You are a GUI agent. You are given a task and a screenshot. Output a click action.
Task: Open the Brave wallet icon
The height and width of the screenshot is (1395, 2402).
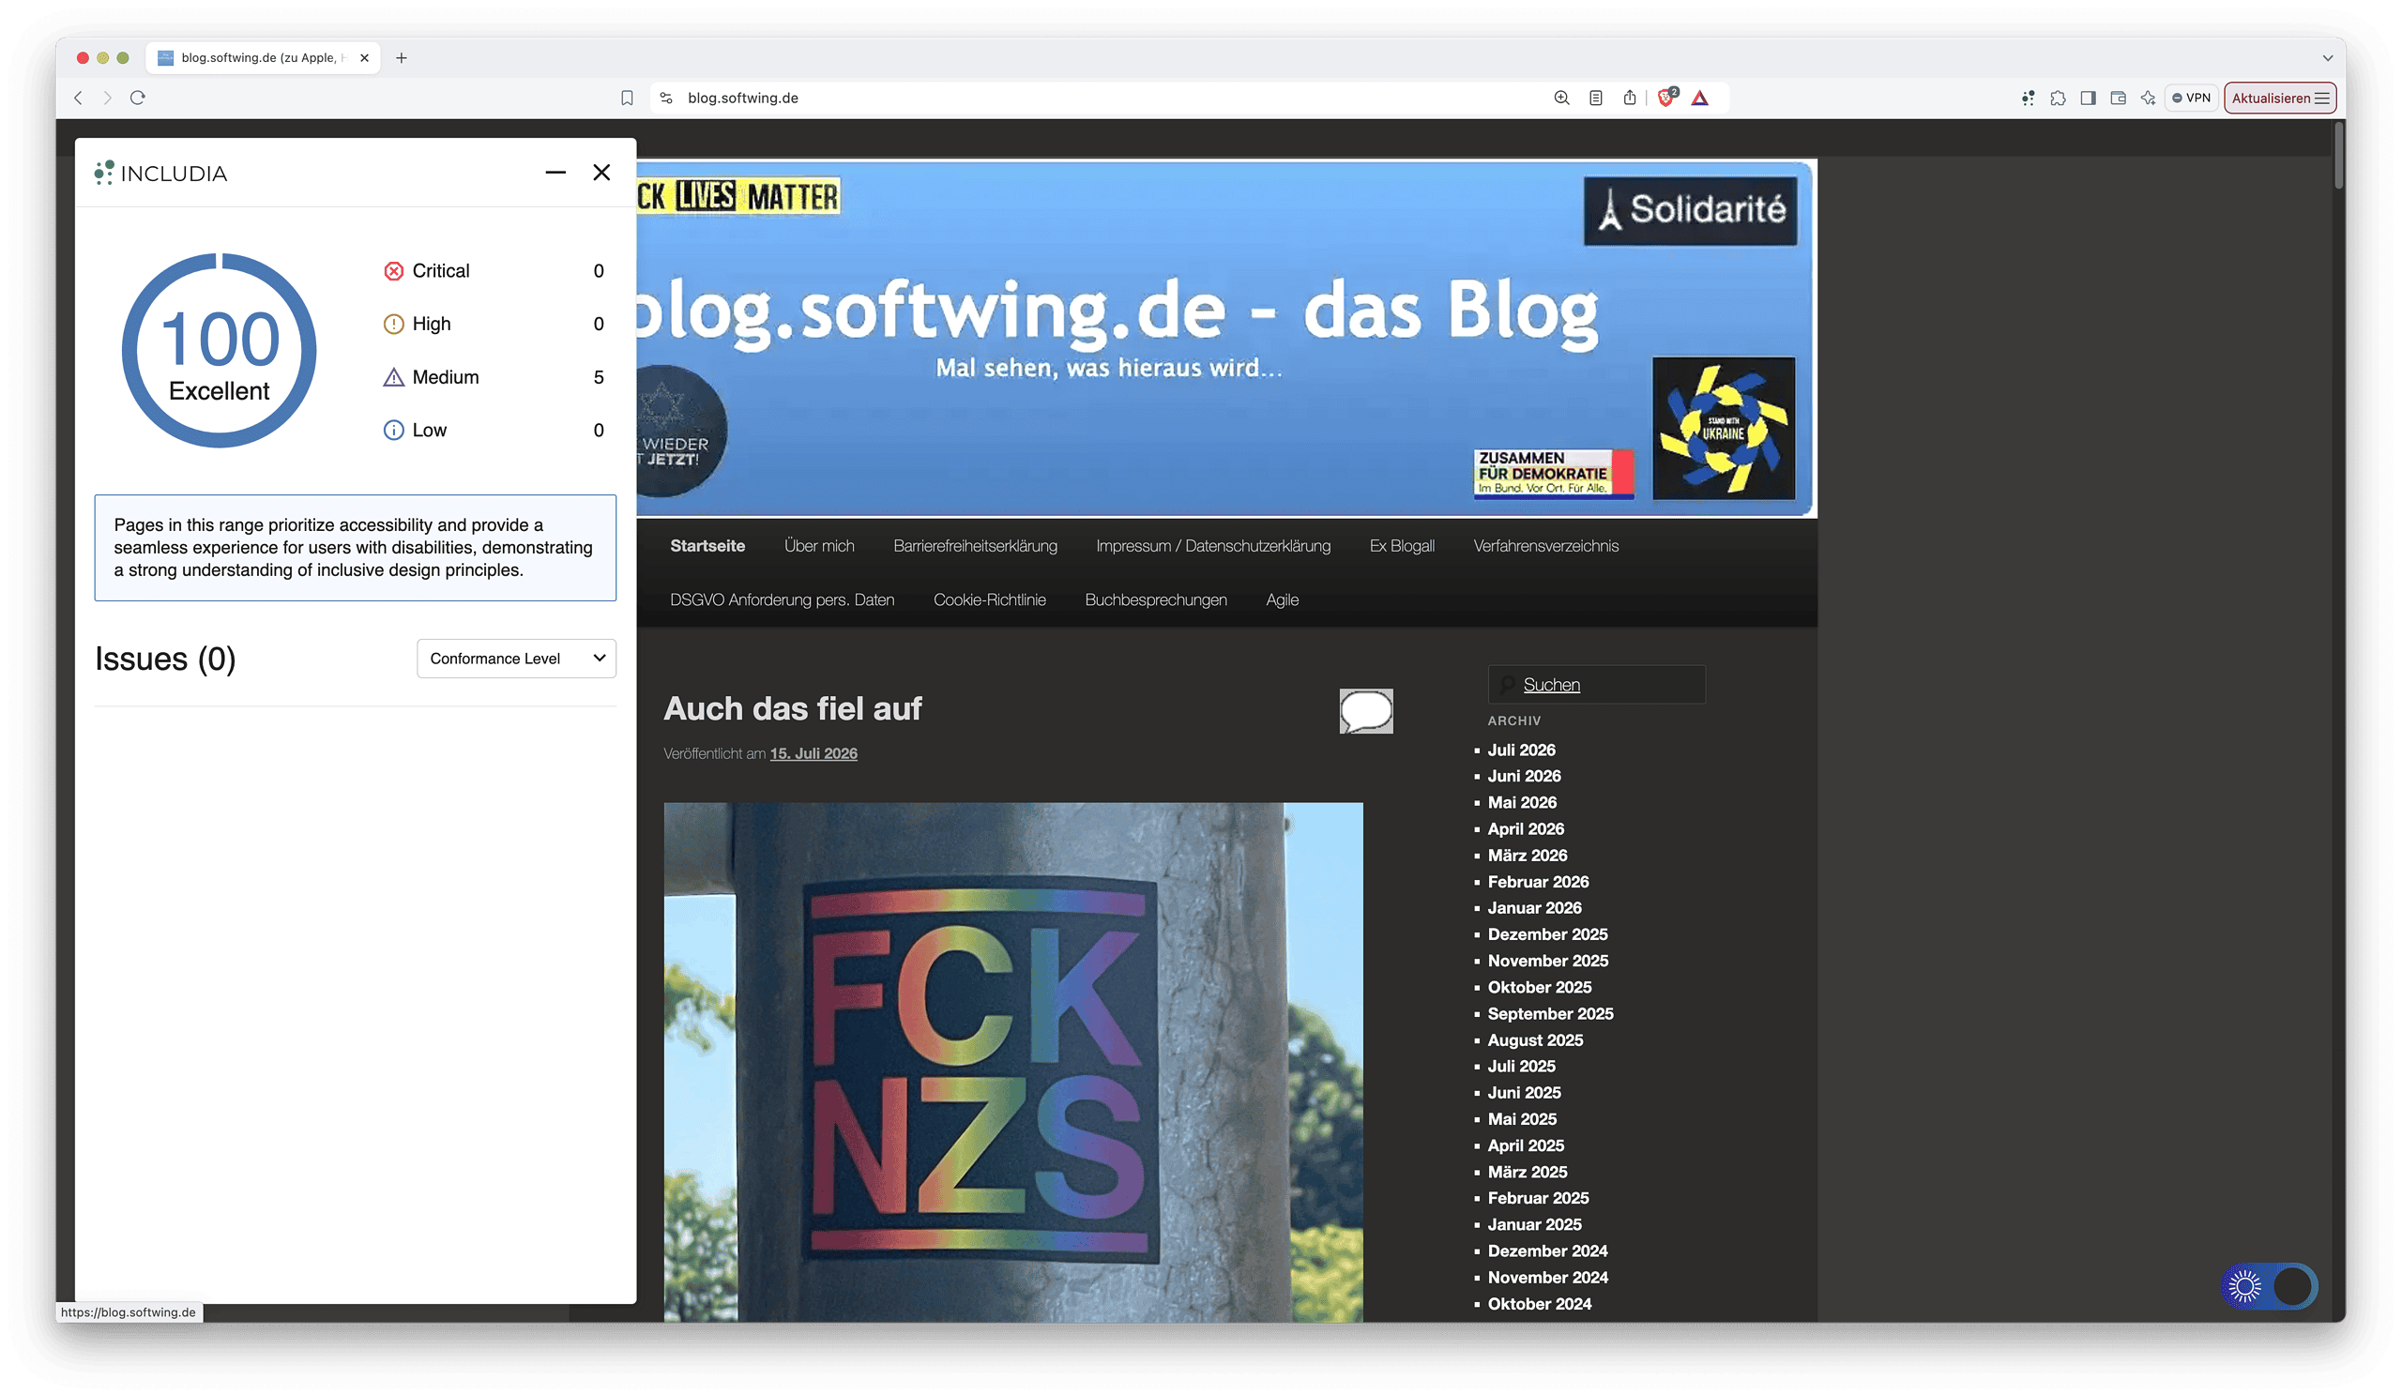[x=2118, y=99]
